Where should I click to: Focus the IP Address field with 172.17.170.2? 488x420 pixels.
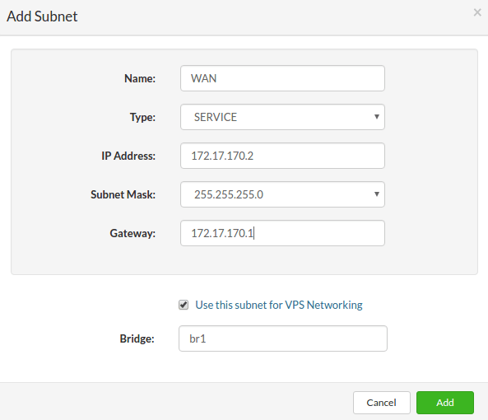click(x=282, y=156)
